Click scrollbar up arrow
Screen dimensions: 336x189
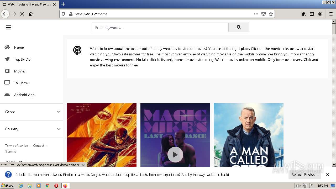point(334,22)
